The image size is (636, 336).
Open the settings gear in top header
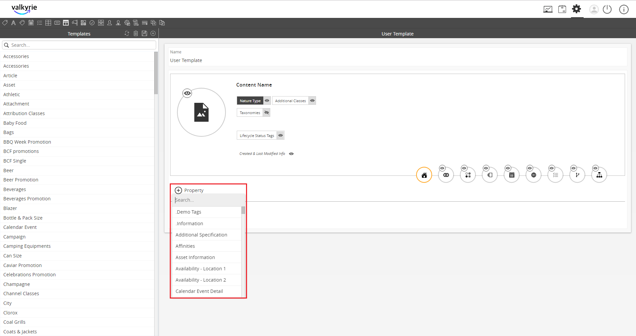pyautogui.click(x=577, y=9)
